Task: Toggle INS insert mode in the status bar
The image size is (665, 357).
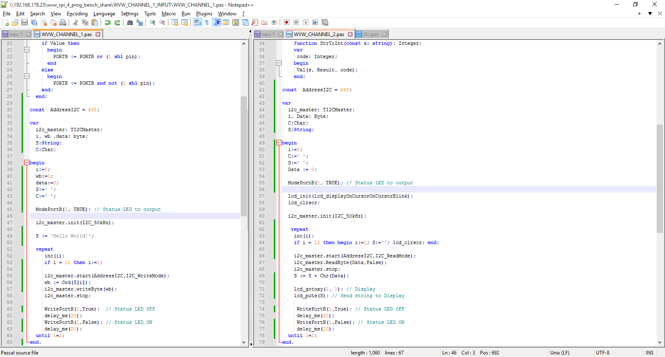Action: (650, 353)
